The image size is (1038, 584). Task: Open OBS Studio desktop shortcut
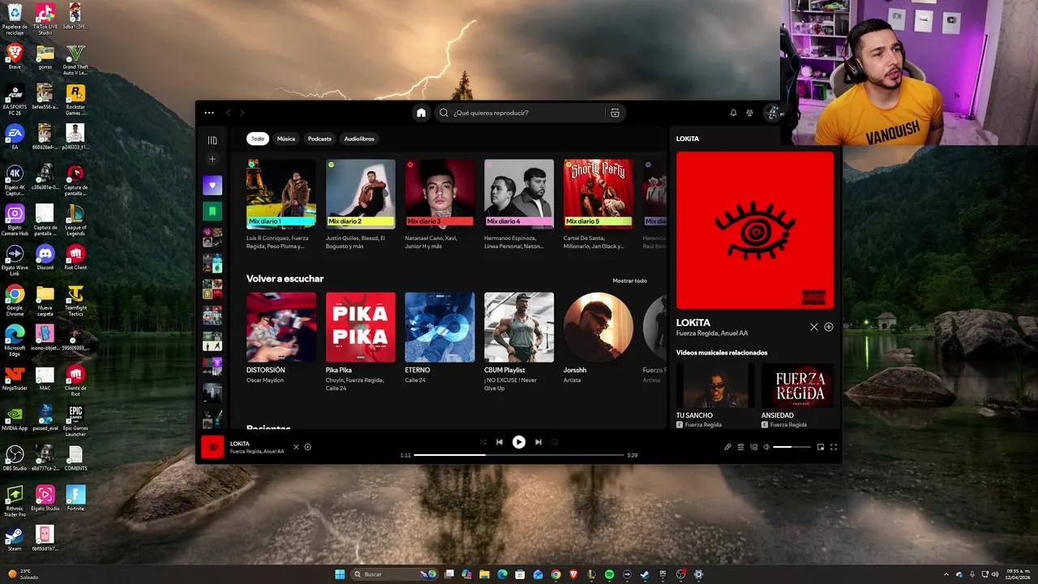[x=15, y=458]
